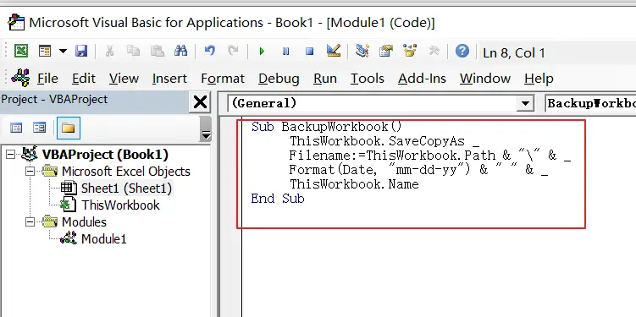This screenshot has height=317, width=636.
Task: Click the Format(Date, "mm-dd-yy") code line
Action: [418, 170]
